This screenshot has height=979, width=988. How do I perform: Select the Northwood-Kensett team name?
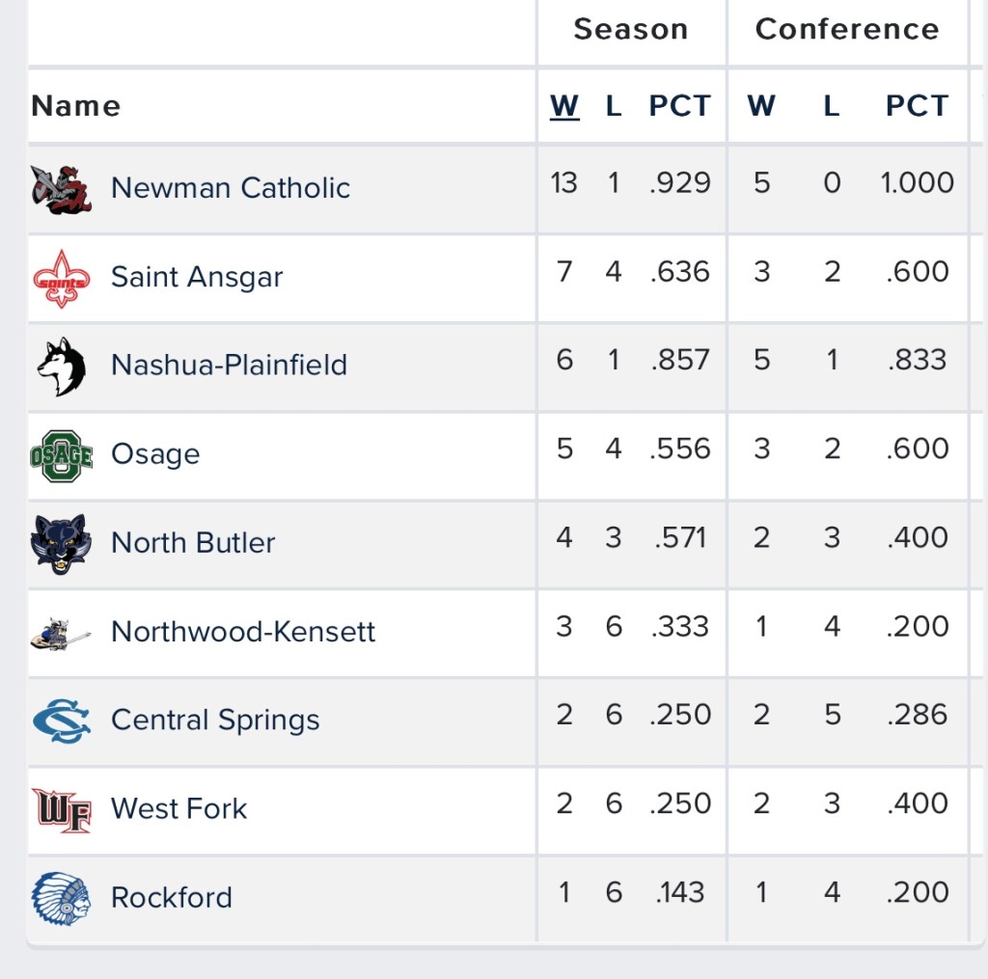(243, 632)
